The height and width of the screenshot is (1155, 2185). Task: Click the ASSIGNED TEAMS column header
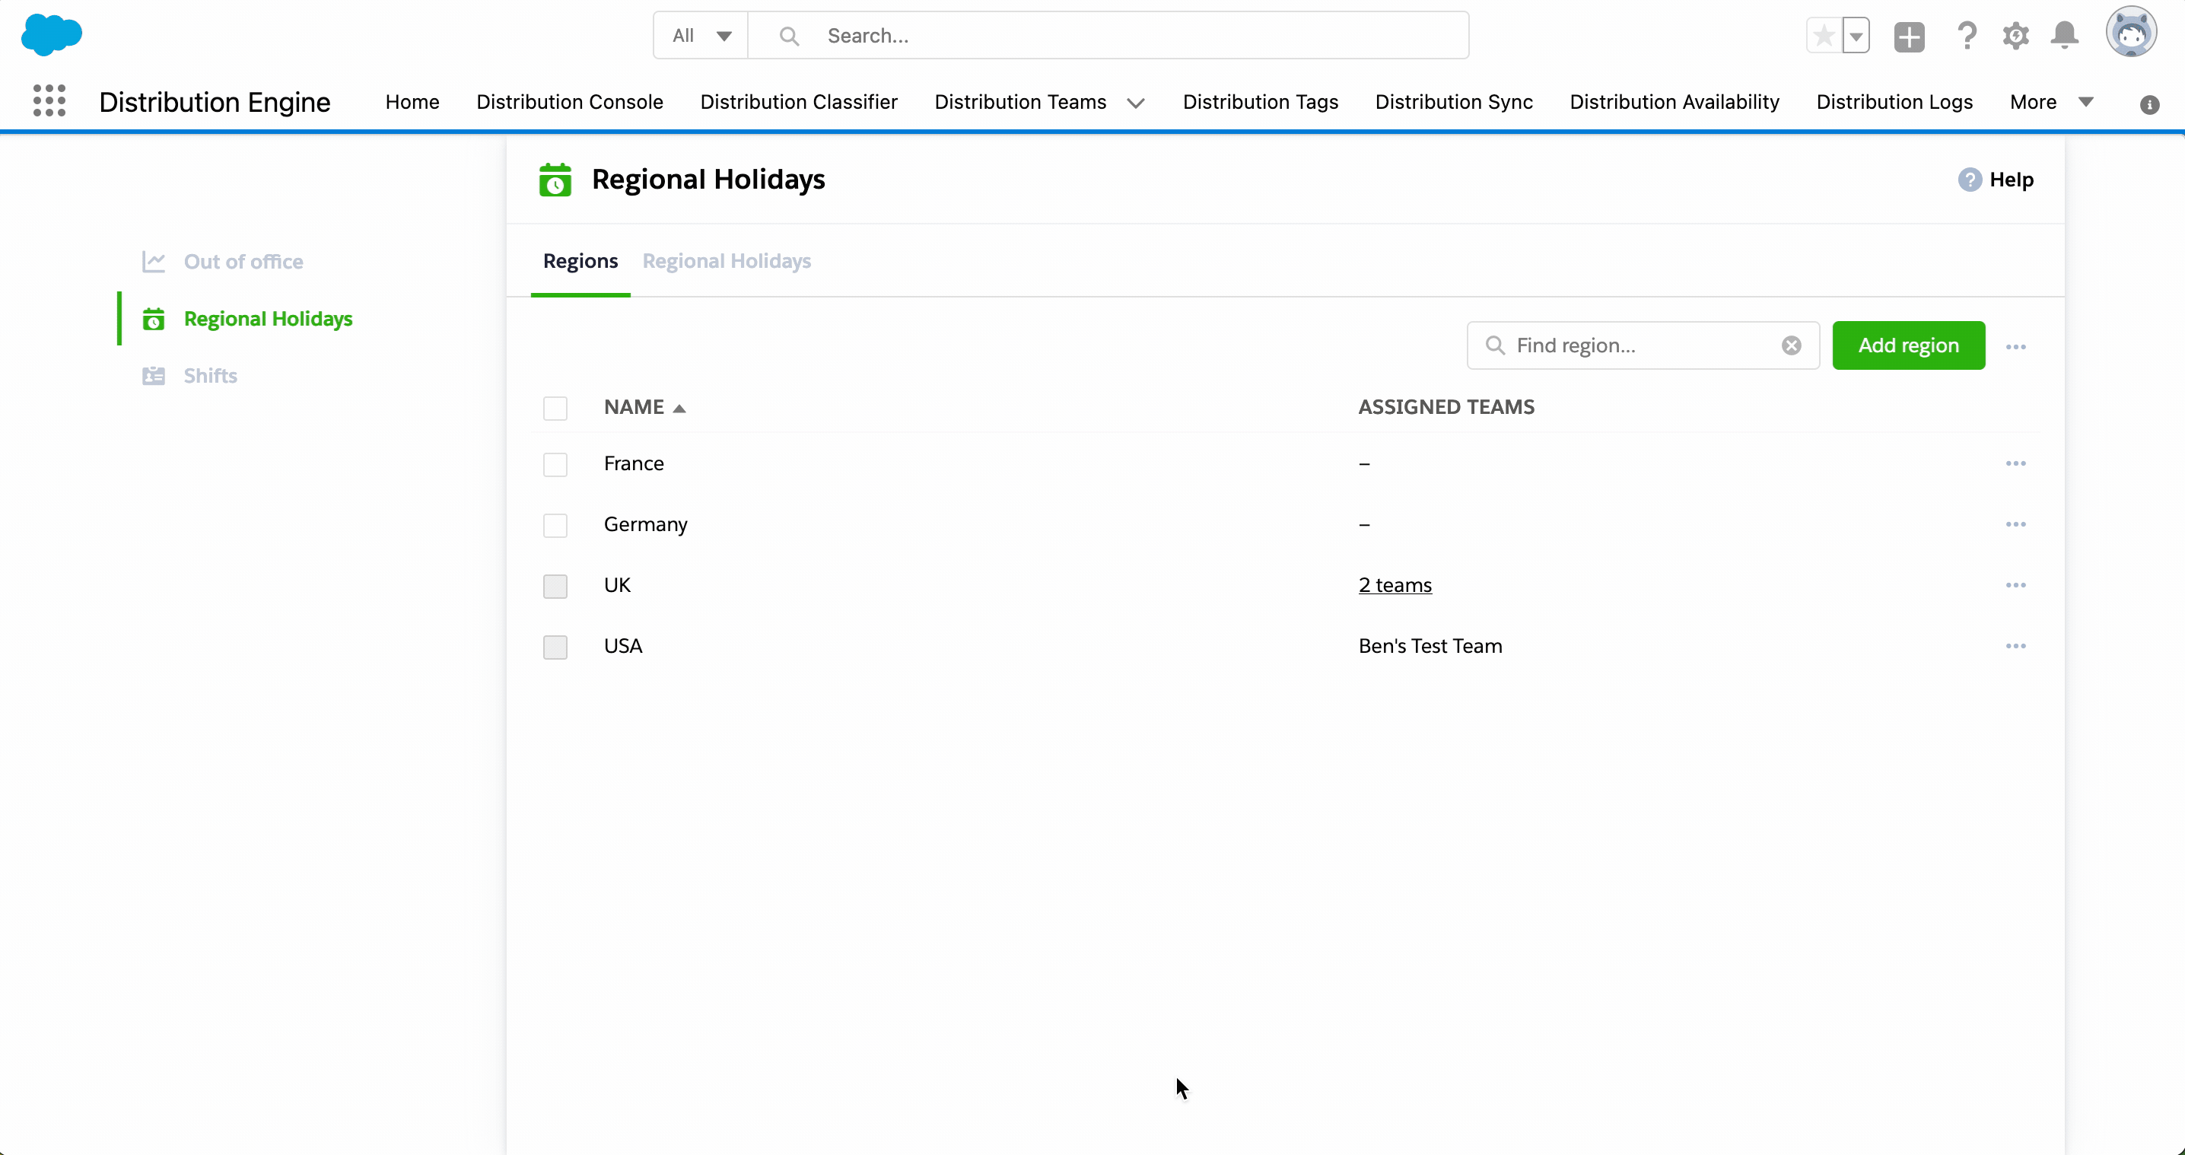click(x=1446, y=407)
